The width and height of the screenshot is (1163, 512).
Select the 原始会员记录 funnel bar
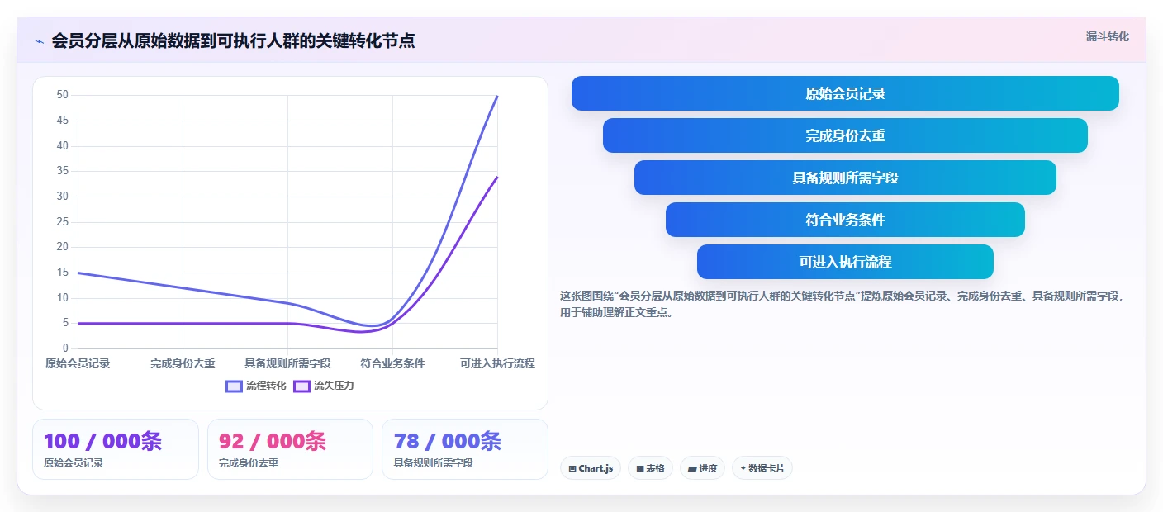[x=845, y=93]
